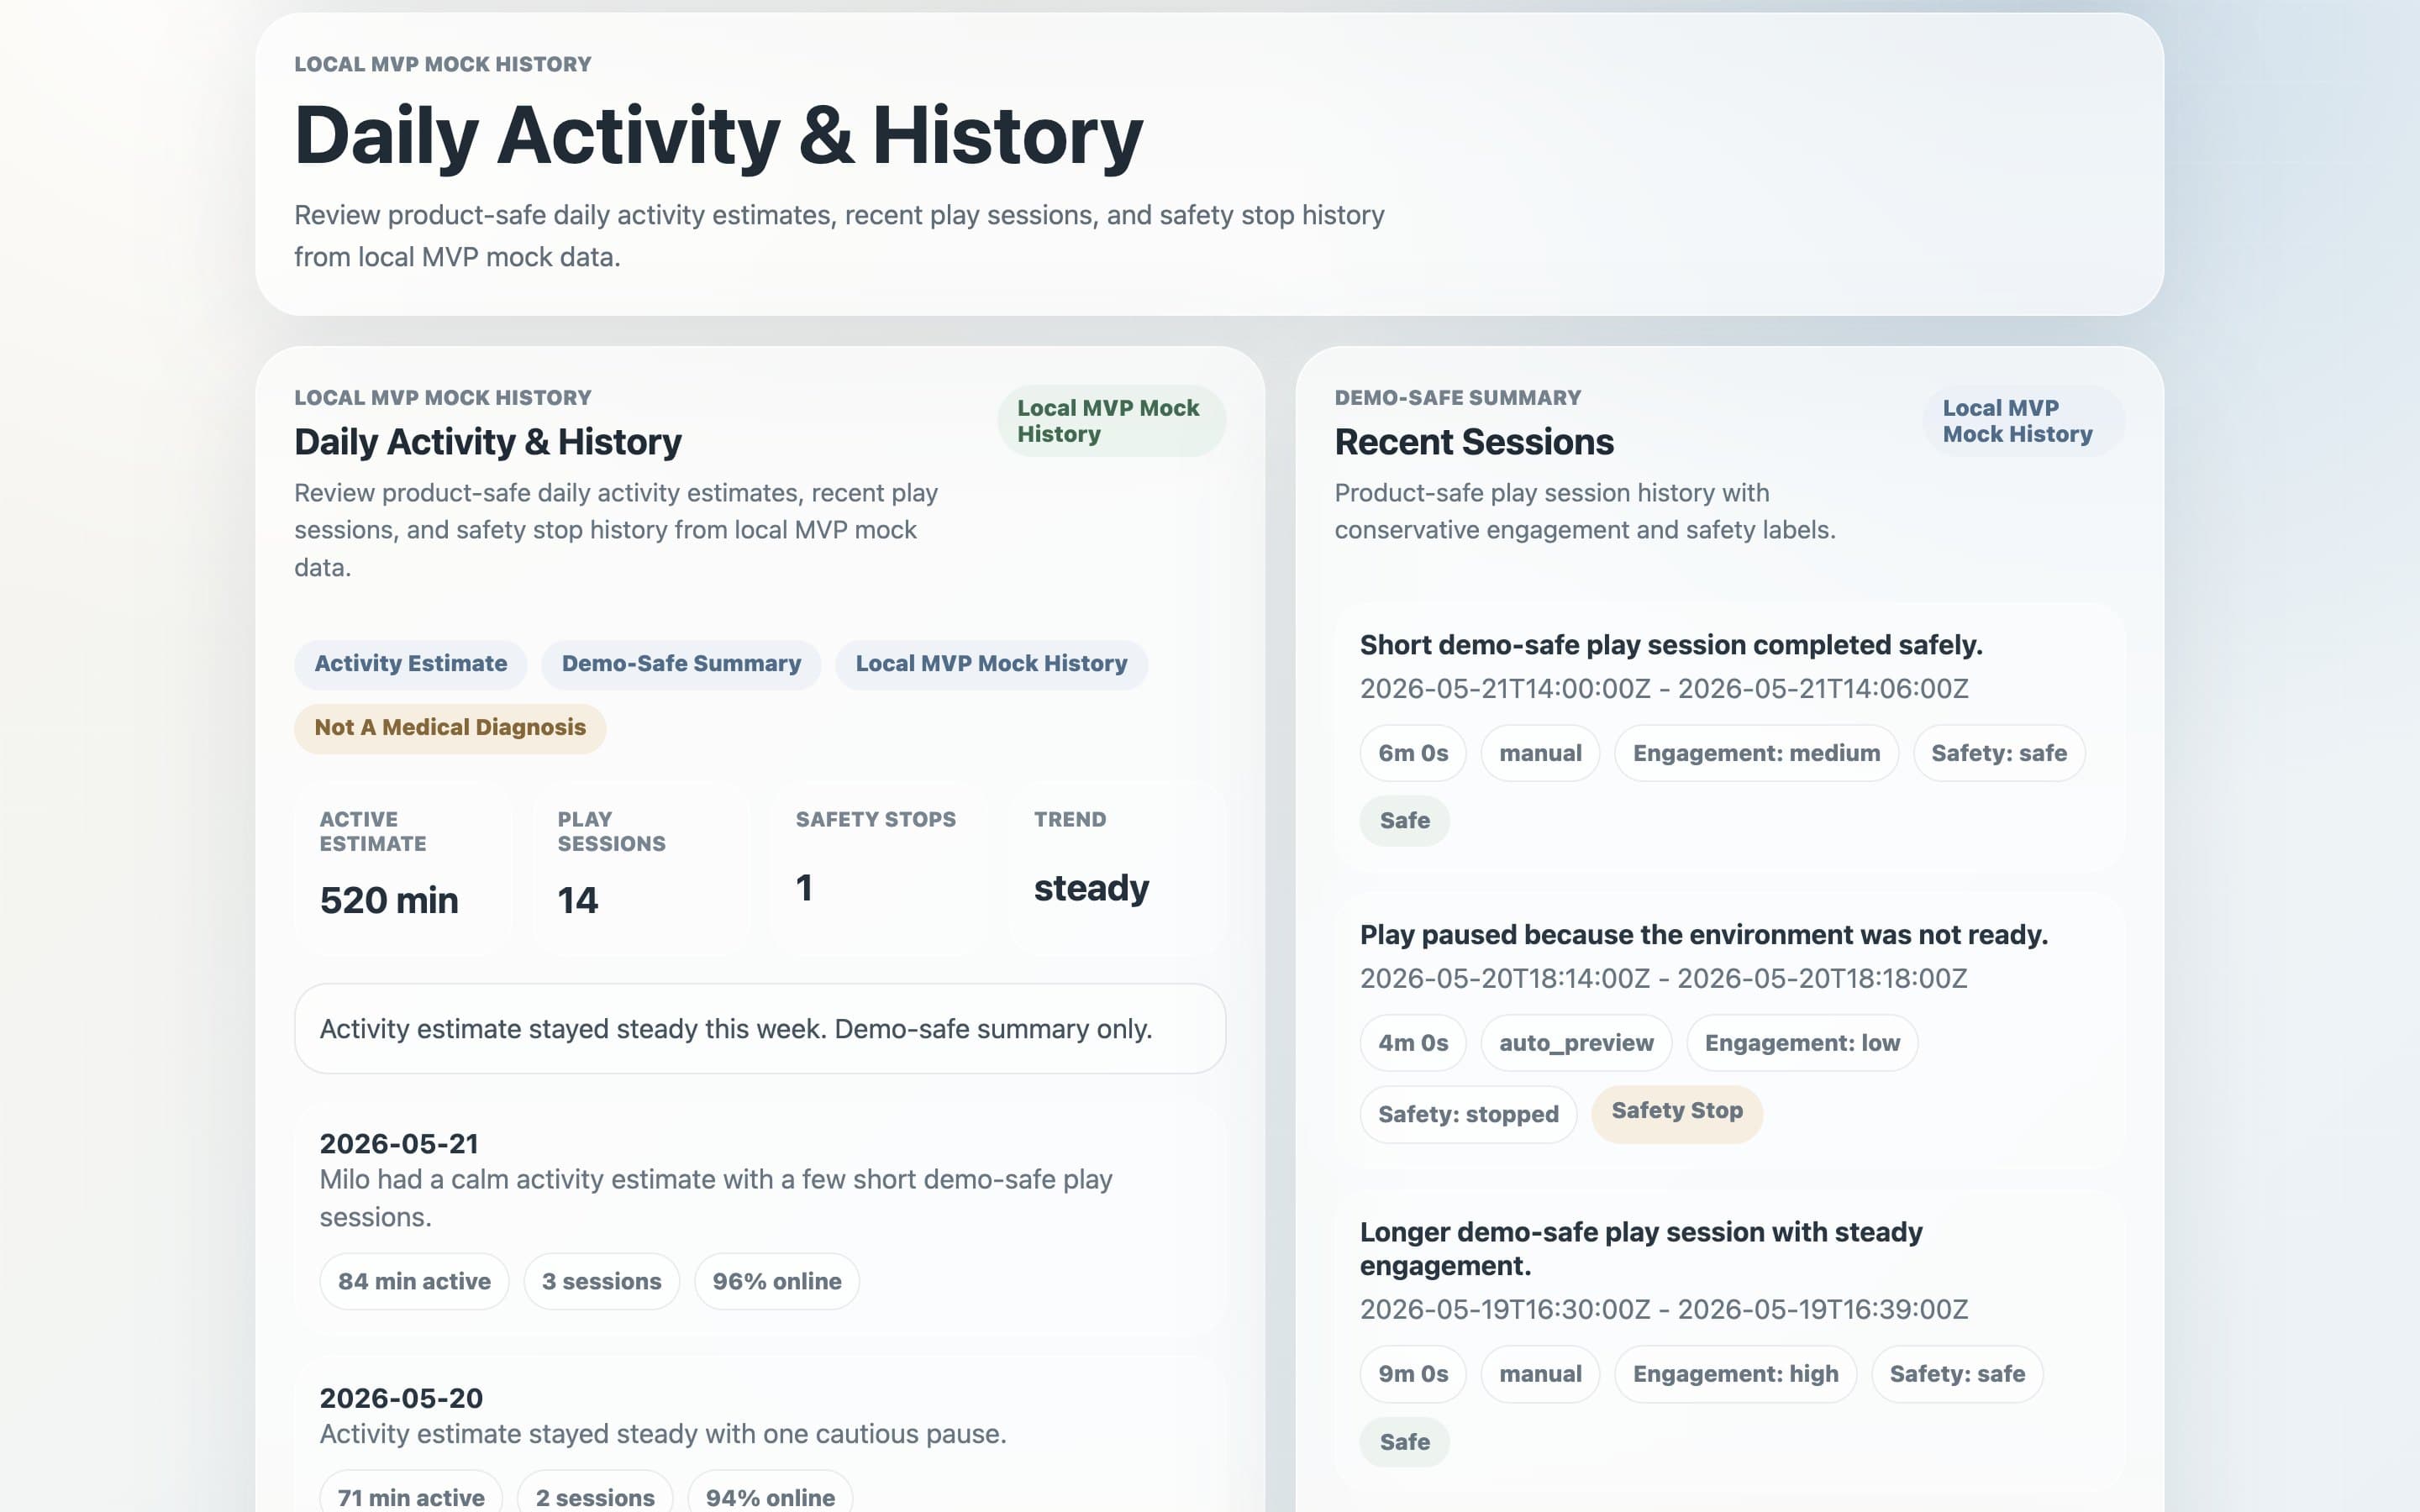This screenshot has width=2420, height=1512.
Task: Click the Demo-Safe Summary tag
Action: pos(681,664)
